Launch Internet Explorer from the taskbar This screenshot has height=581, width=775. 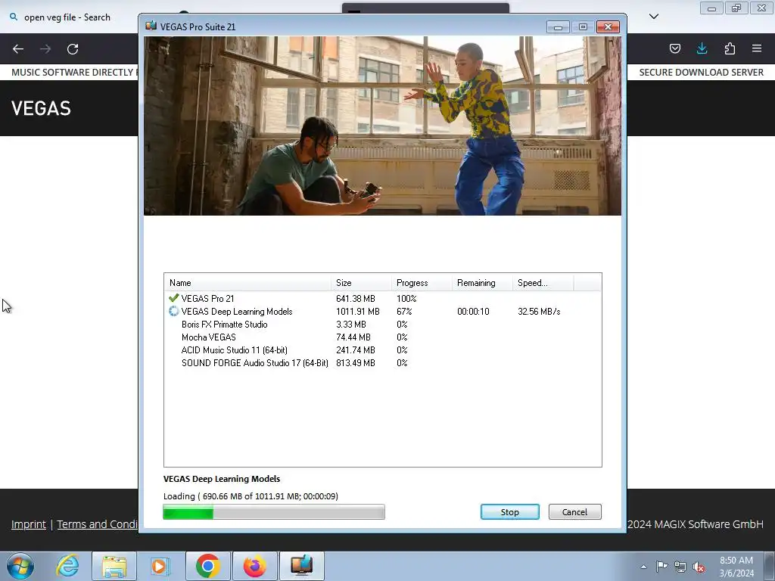67,566
